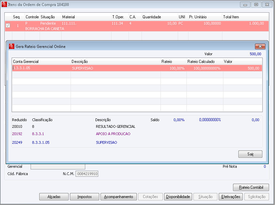
Task: Click the Gera Rateio dialog title icon
Action: click(12, 46)
